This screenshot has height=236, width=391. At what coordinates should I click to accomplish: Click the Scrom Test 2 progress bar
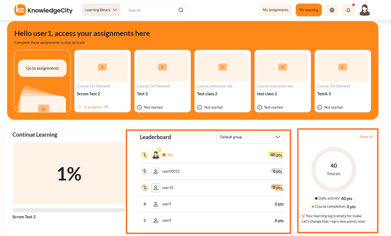click(x=69, y=210)
